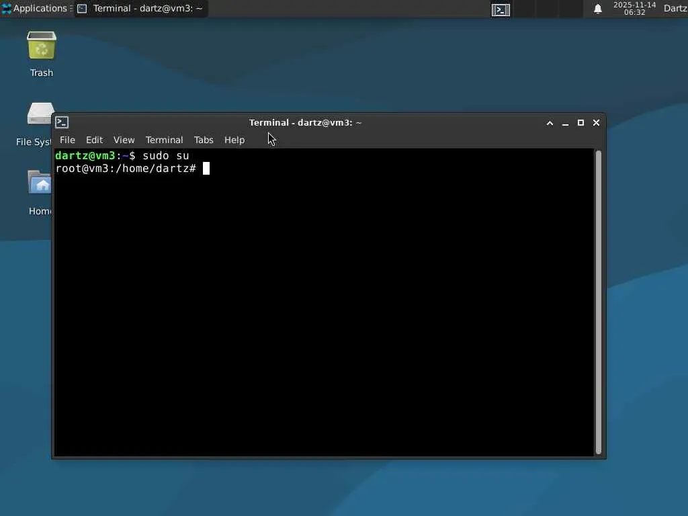Select Terminal task in the top panel

point(141,8)
